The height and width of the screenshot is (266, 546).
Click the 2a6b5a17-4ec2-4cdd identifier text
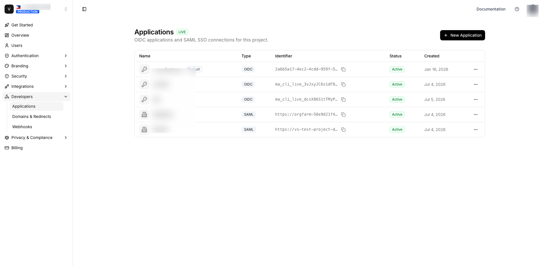(306, 69)
